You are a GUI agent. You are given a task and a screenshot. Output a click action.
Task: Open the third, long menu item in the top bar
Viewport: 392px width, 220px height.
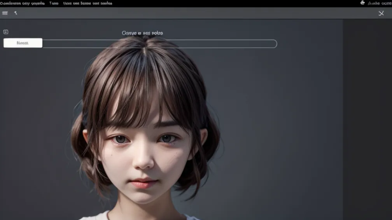[87, 3]
